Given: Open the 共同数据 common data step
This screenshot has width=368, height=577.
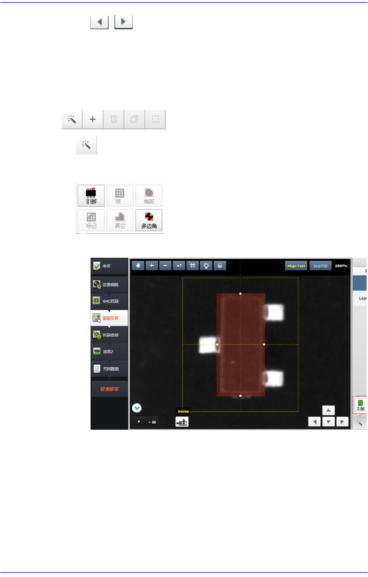Looking at the screenshot, I should (x=109, y=369).
